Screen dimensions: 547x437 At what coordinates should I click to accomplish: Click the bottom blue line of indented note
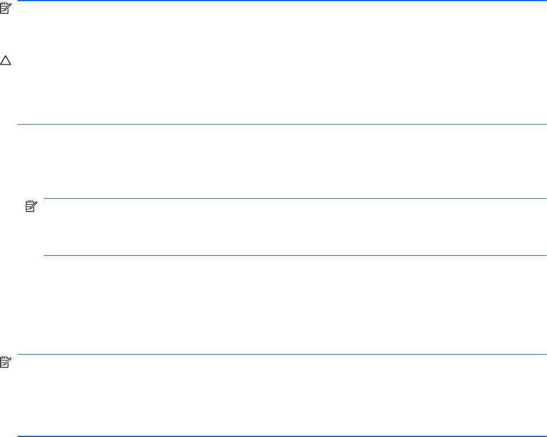click(x=295, y=256)
